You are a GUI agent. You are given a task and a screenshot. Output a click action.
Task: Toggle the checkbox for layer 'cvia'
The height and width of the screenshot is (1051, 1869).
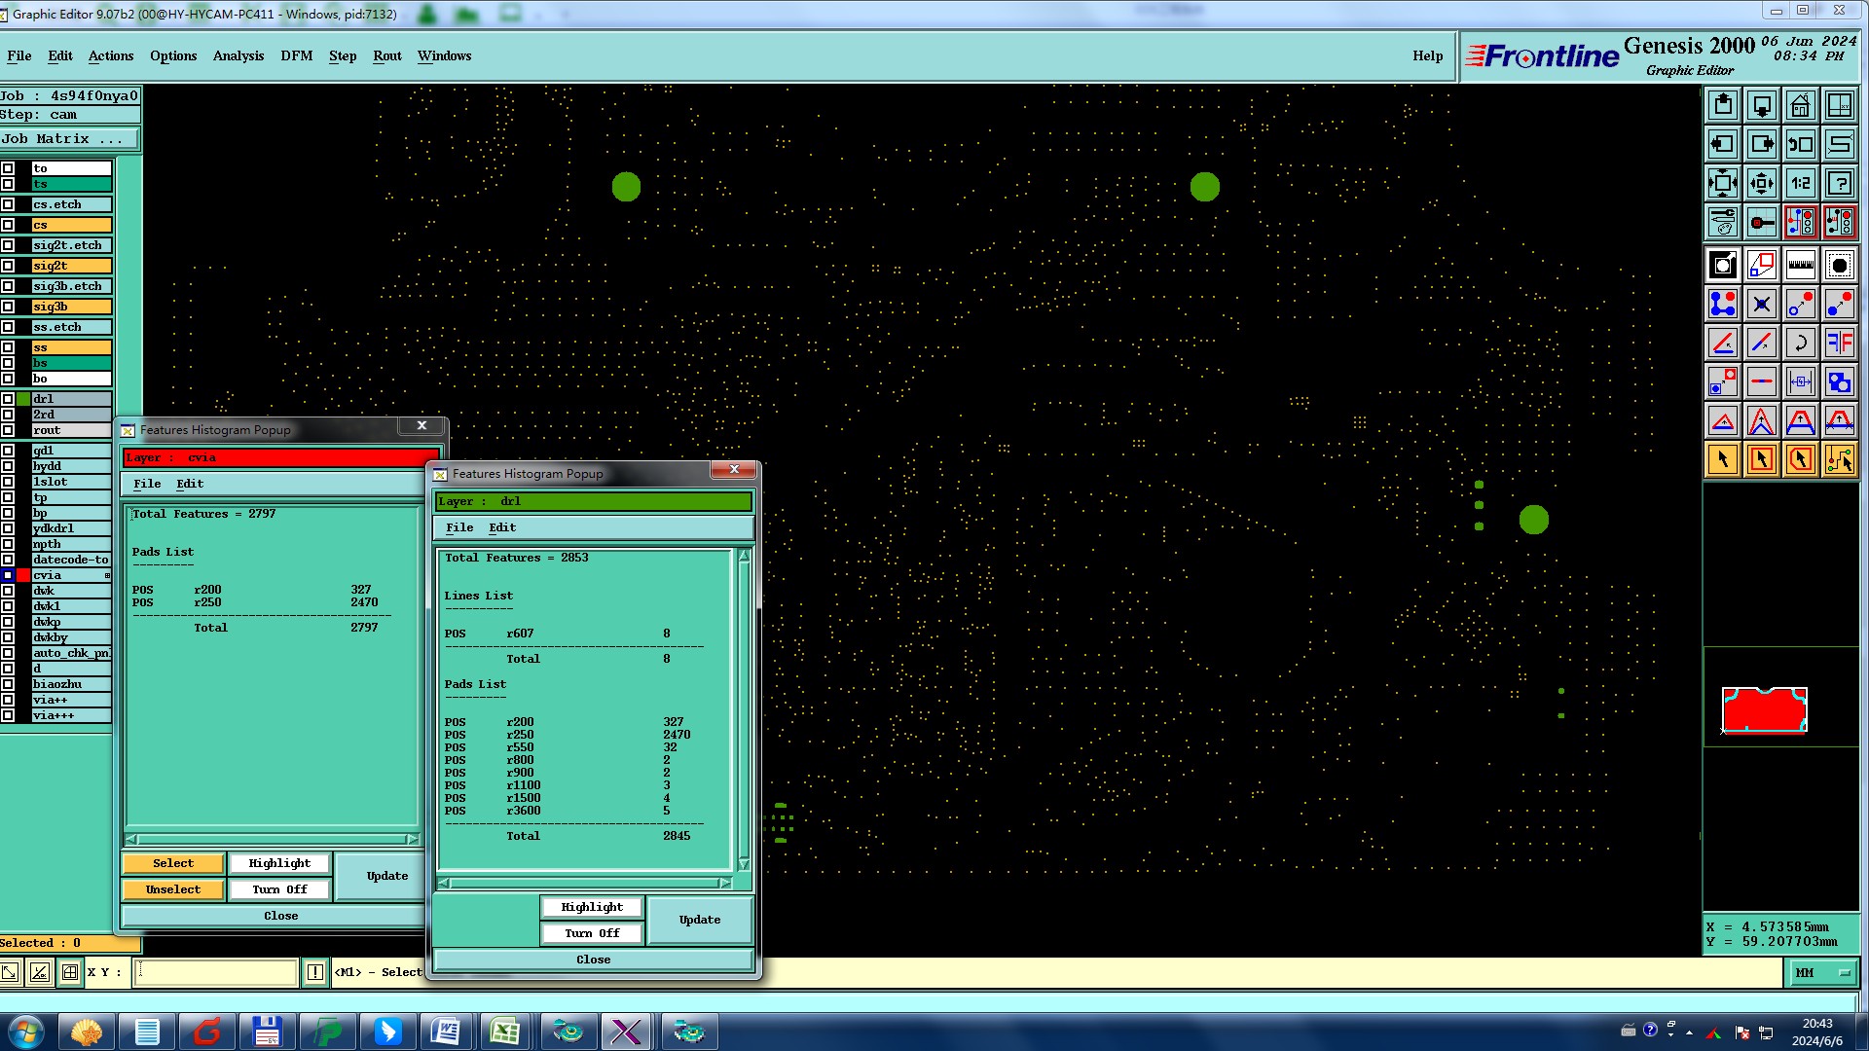[x=8, y=575]
